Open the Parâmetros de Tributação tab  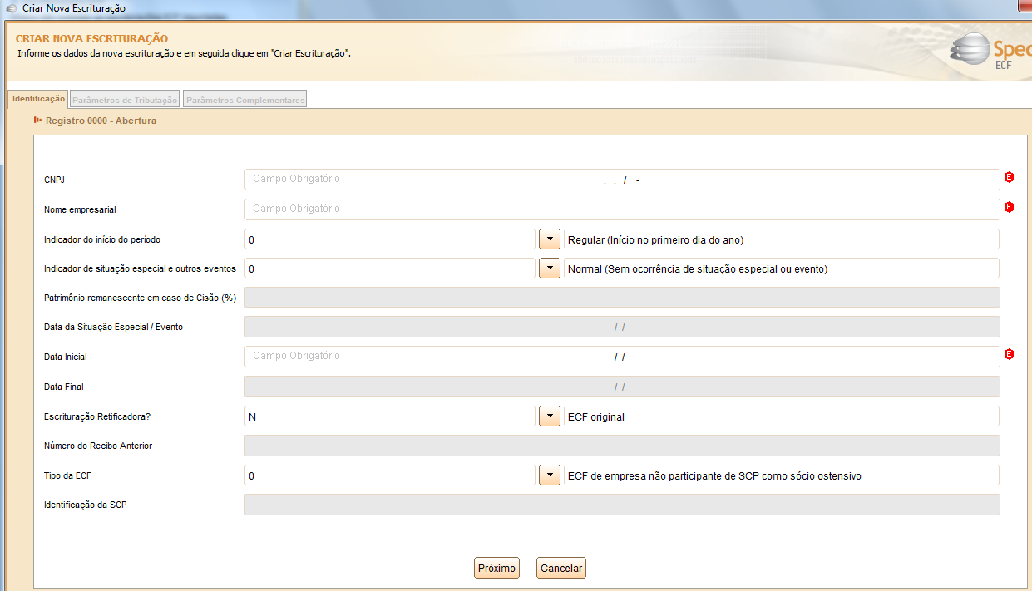coord(125,100)
